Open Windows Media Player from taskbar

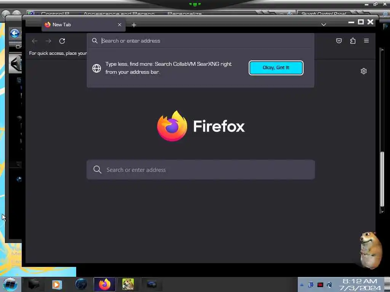point(57,284)
